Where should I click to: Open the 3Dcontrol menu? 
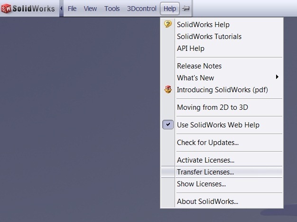pos(142,9)
